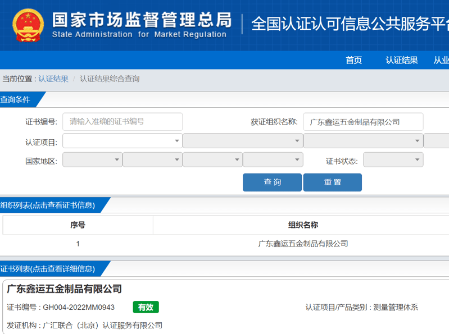Click row number 1 cell
Image resolution: width=449 pixels, height=334 pixels.
[78, 244]
